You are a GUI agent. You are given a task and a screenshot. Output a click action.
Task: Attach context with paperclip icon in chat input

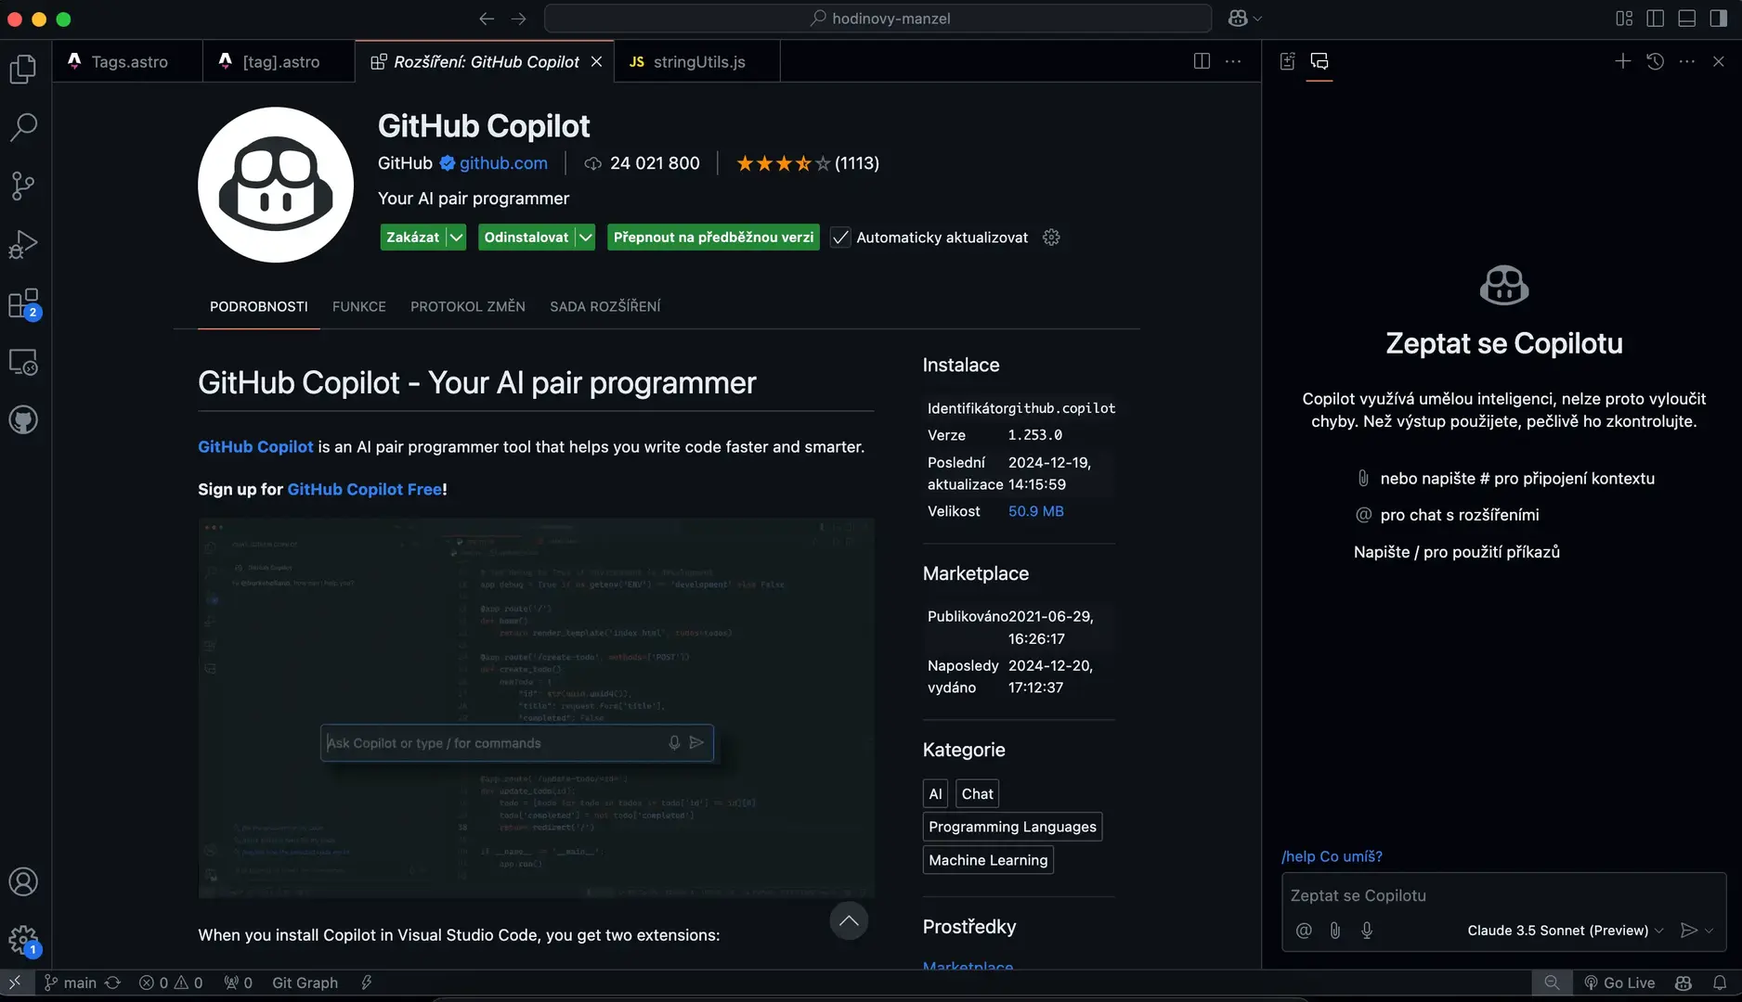[x=1335, y=931]
